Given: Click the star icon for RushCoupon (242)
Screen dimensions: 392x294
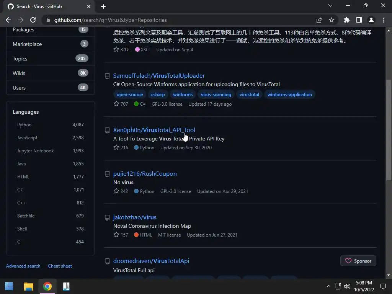Looking at the screenshot, I should [116, 191].
